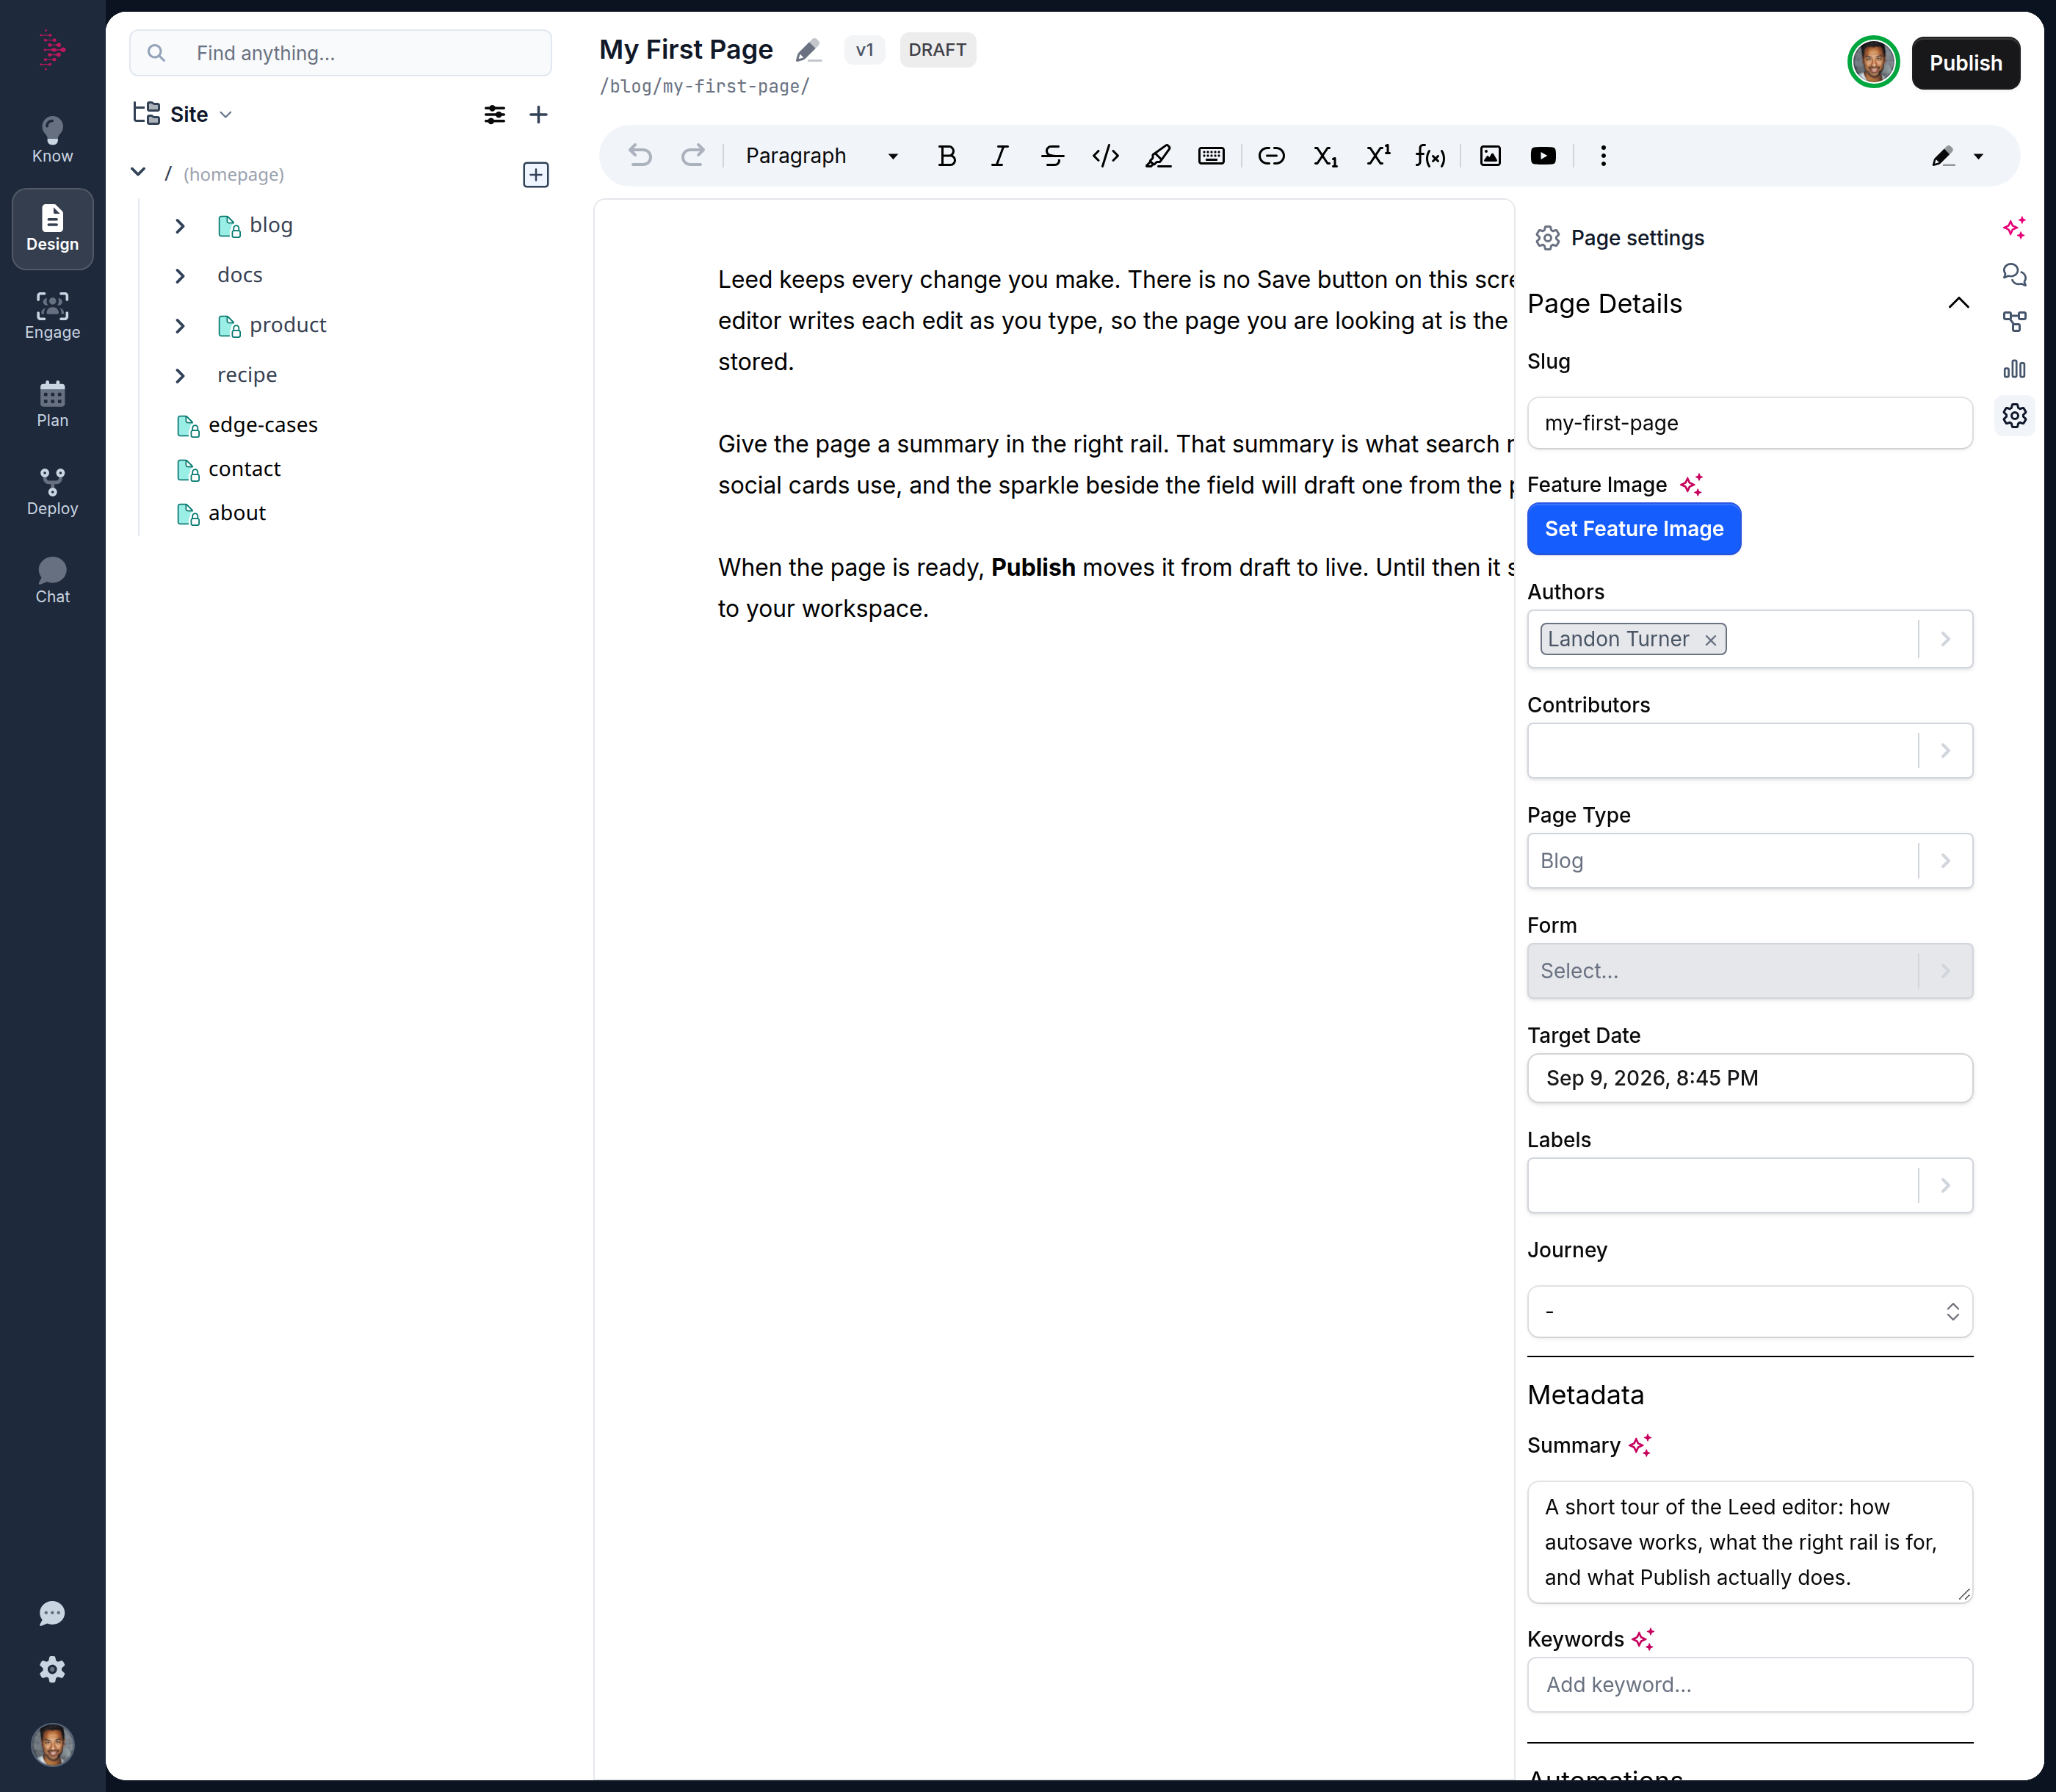This screenshot has height=1792, width=2056.
Task: Go to the Plan section
Action: [52, 404]
